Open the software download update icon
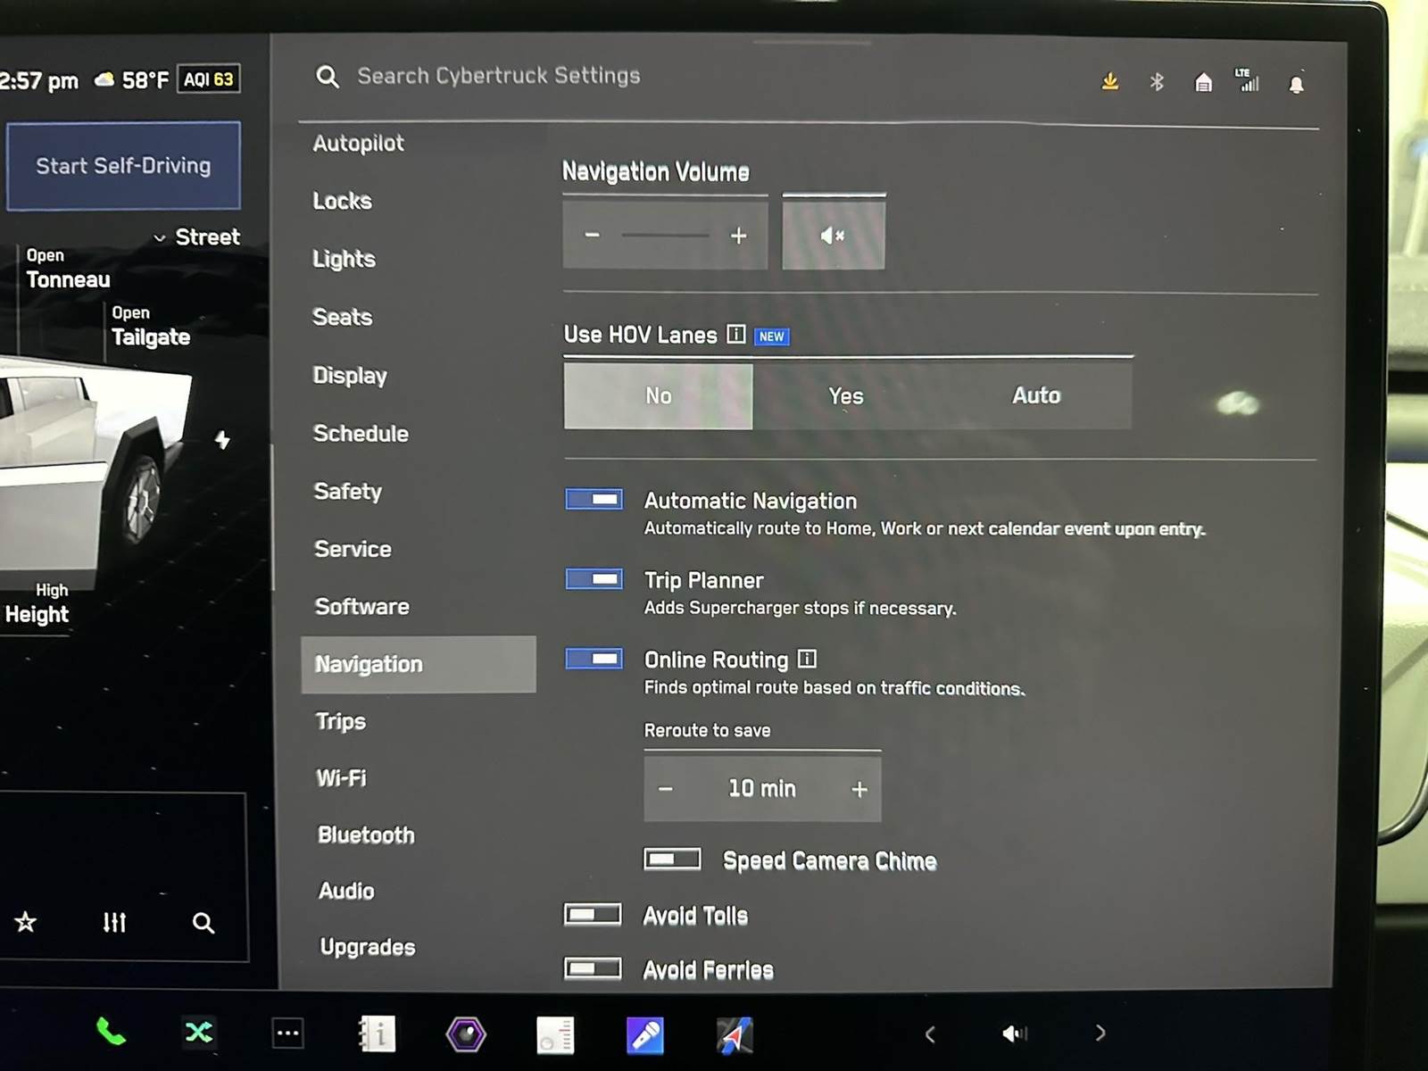The image size is (1428, 1071). (x=1109, y=82)
